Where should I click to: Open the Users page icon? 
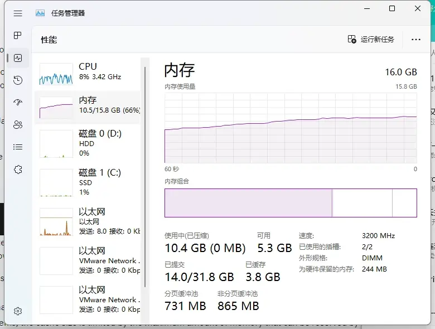[x=18, y=125]
